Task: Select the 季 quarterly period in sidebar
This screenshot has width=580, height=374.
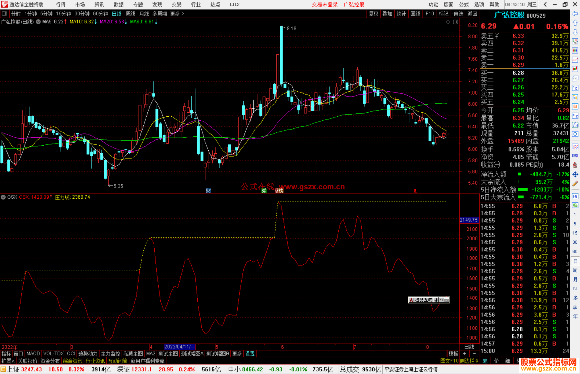Action: 575,307
